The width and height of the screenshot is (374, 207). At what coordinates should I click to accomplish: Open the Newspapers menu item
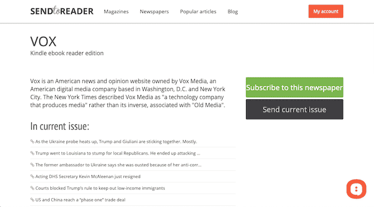tap(154, 12)
